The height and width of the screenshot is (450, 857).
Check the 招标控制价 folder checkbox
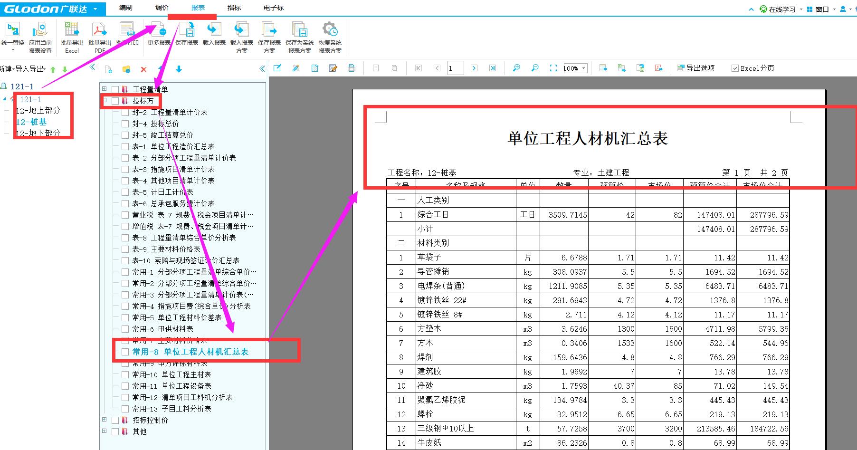115,420
